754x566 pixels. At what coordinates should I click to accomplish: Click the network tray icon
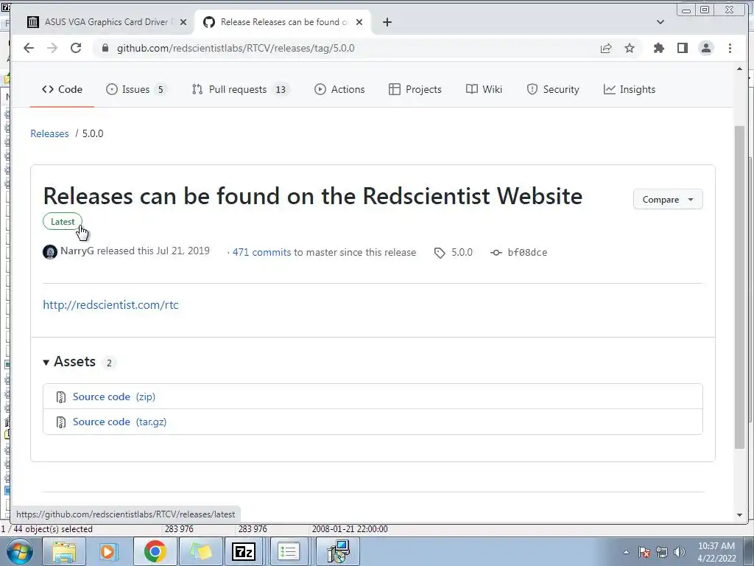[x=662, y=552]
